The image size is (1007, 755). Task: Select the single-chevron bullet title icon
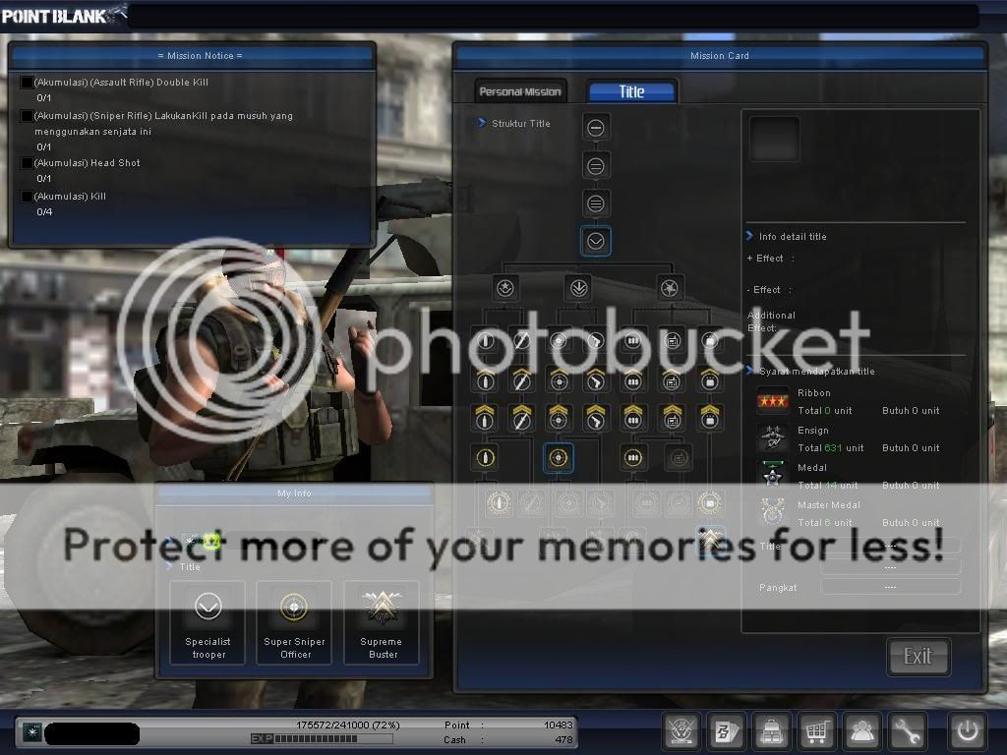point(485,380)
